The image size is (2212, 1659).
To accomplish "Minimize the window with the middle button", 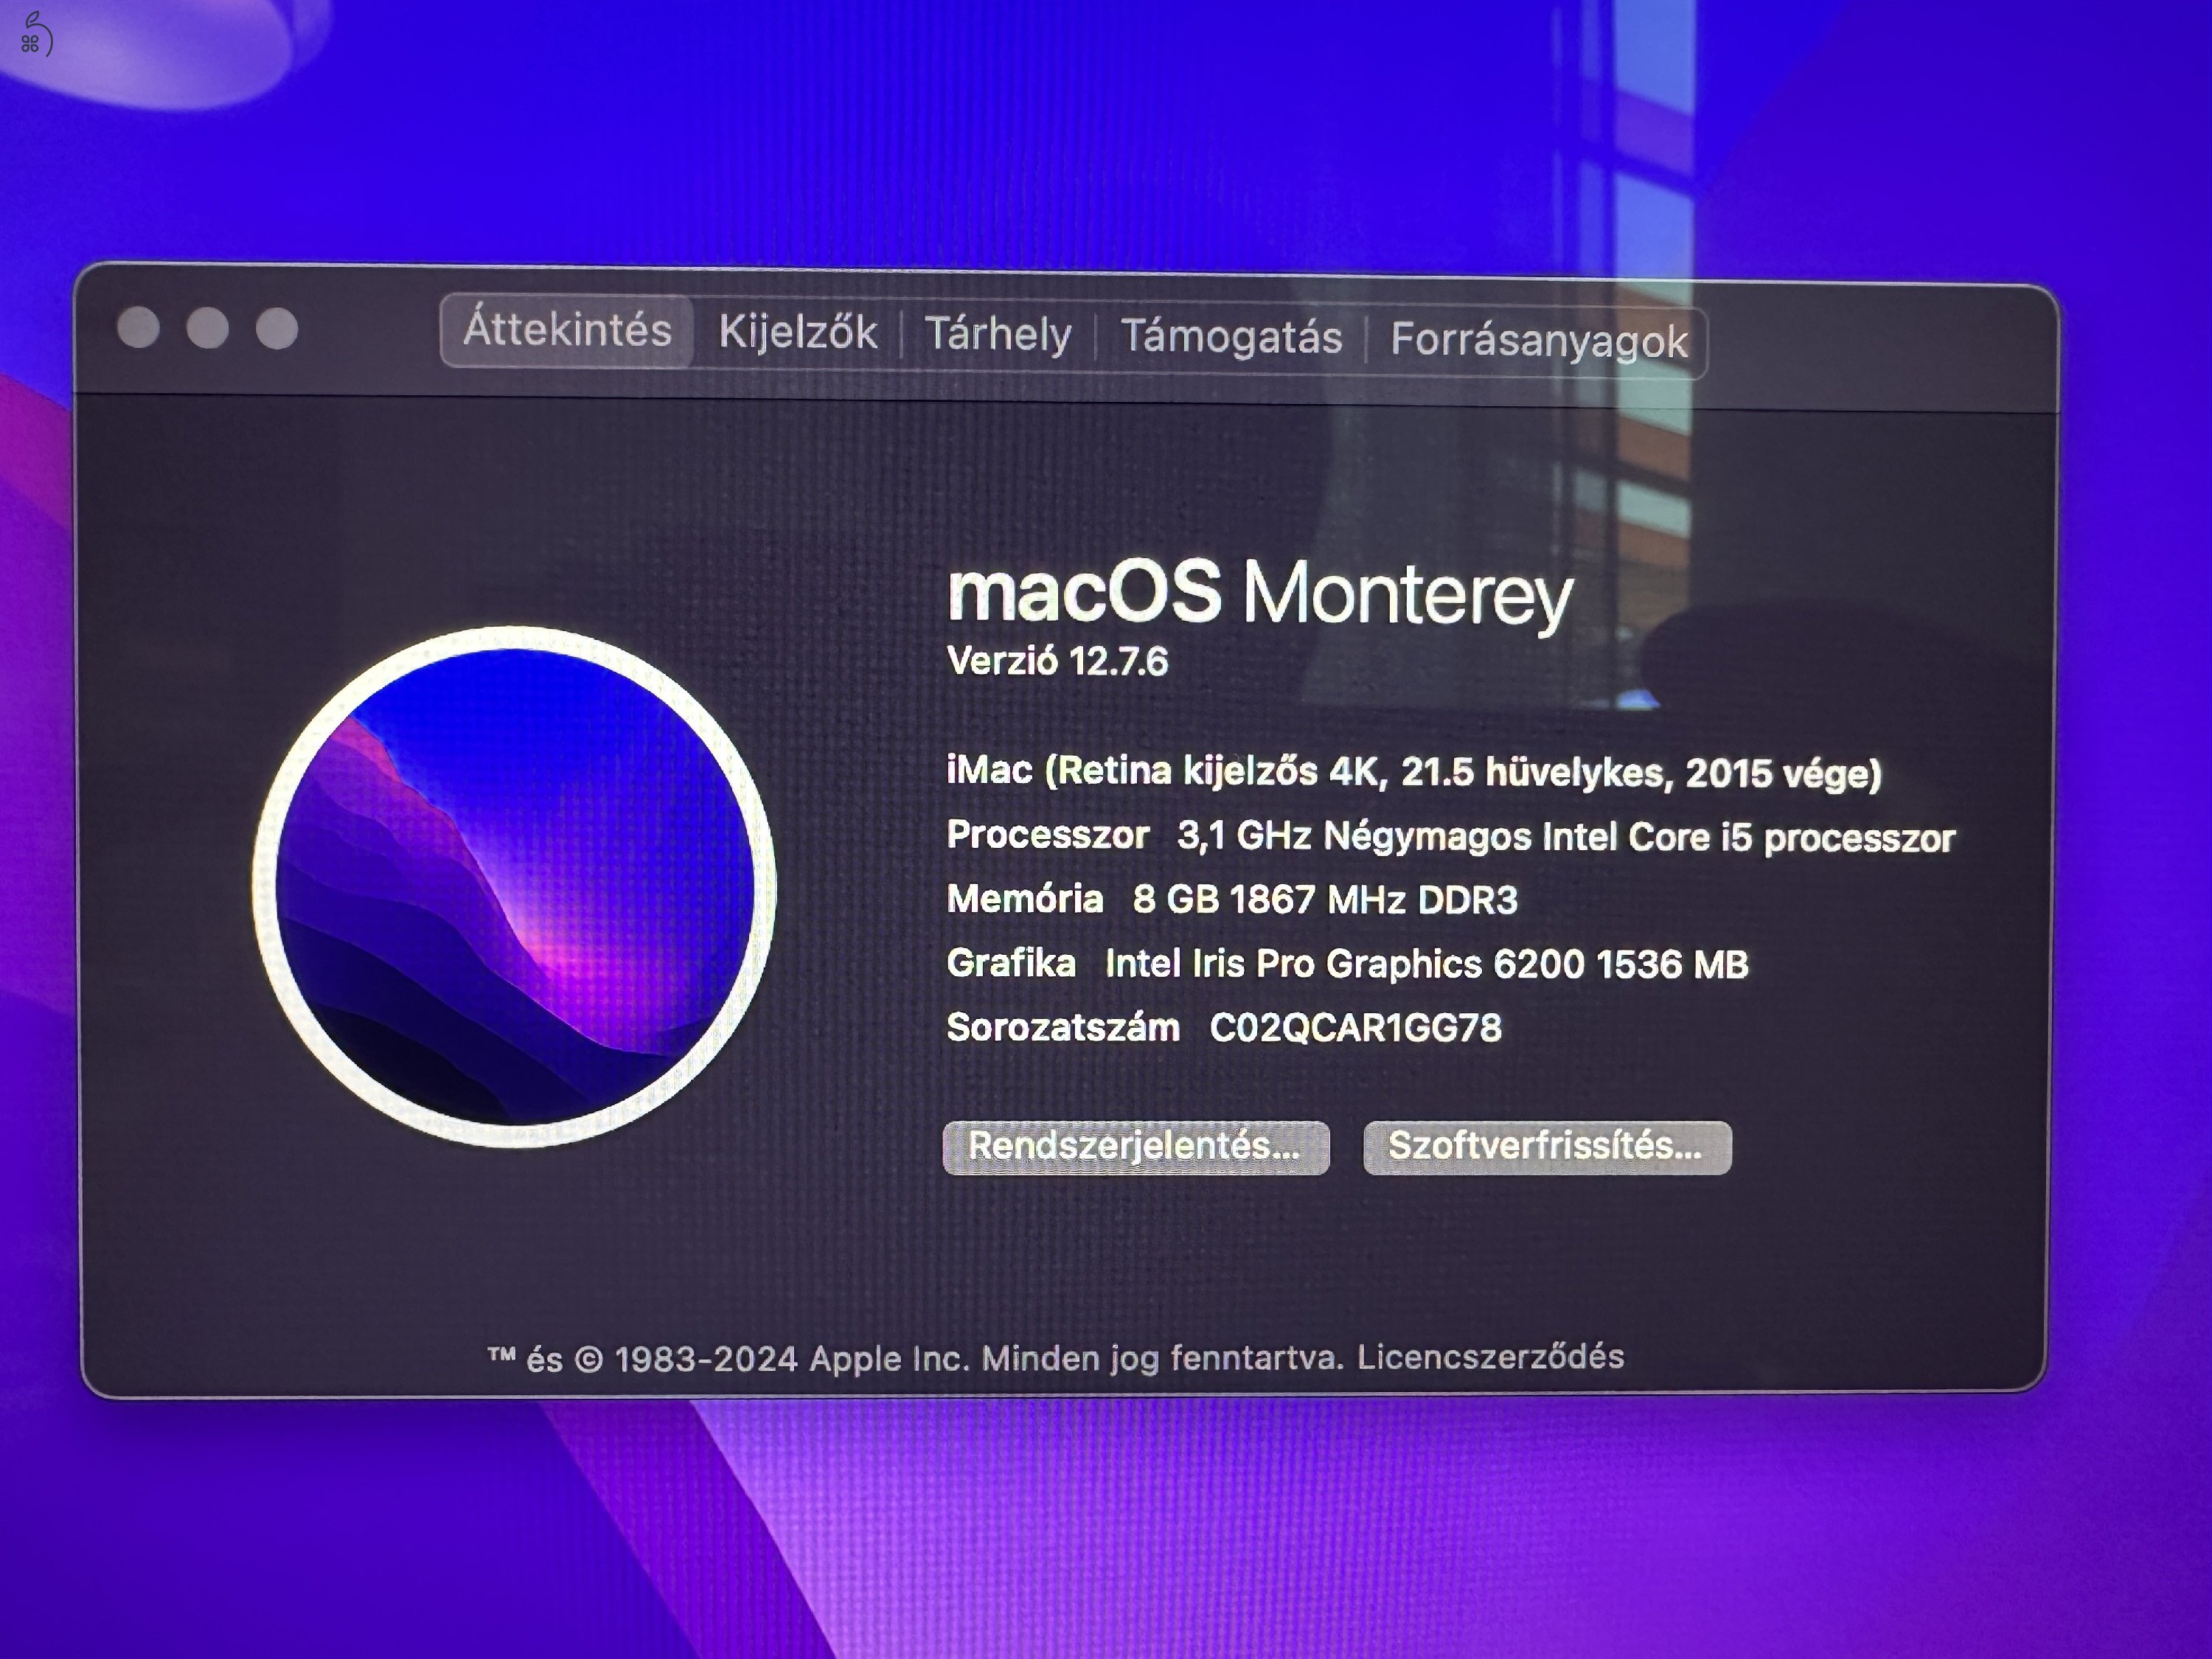I will point(207,328).
